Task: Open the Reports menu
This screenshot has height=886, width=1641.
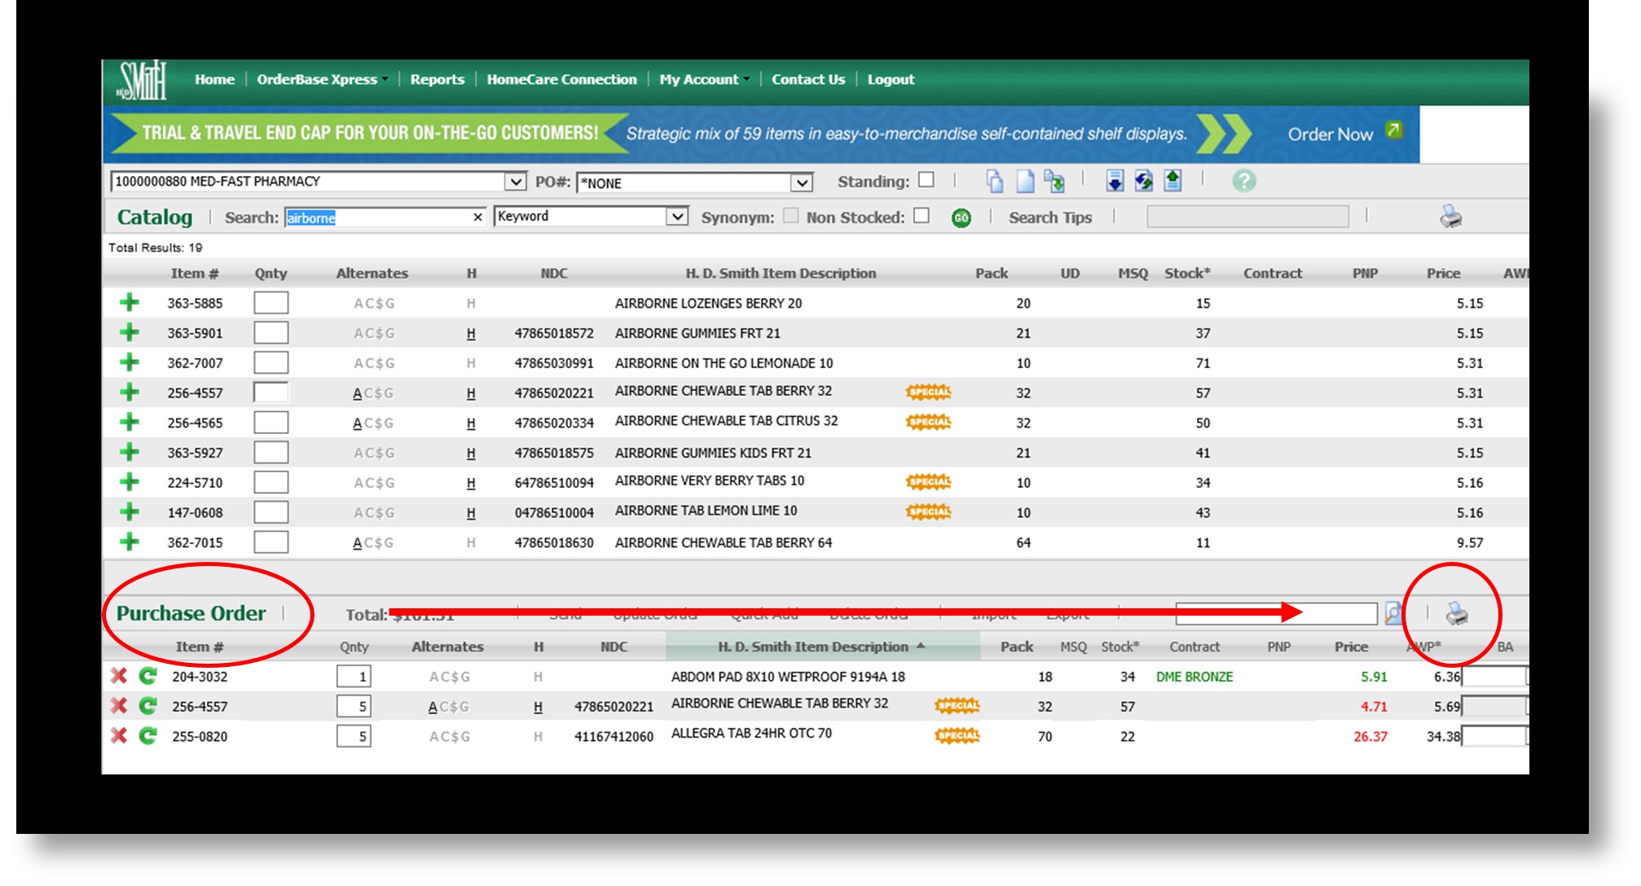Action: click(x=438, y=79)
